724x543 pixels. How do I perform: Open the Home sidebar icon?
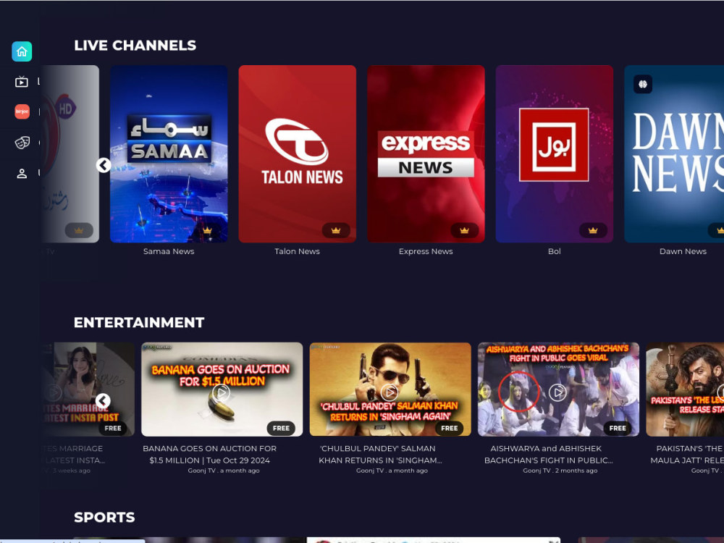pos(22,51)
